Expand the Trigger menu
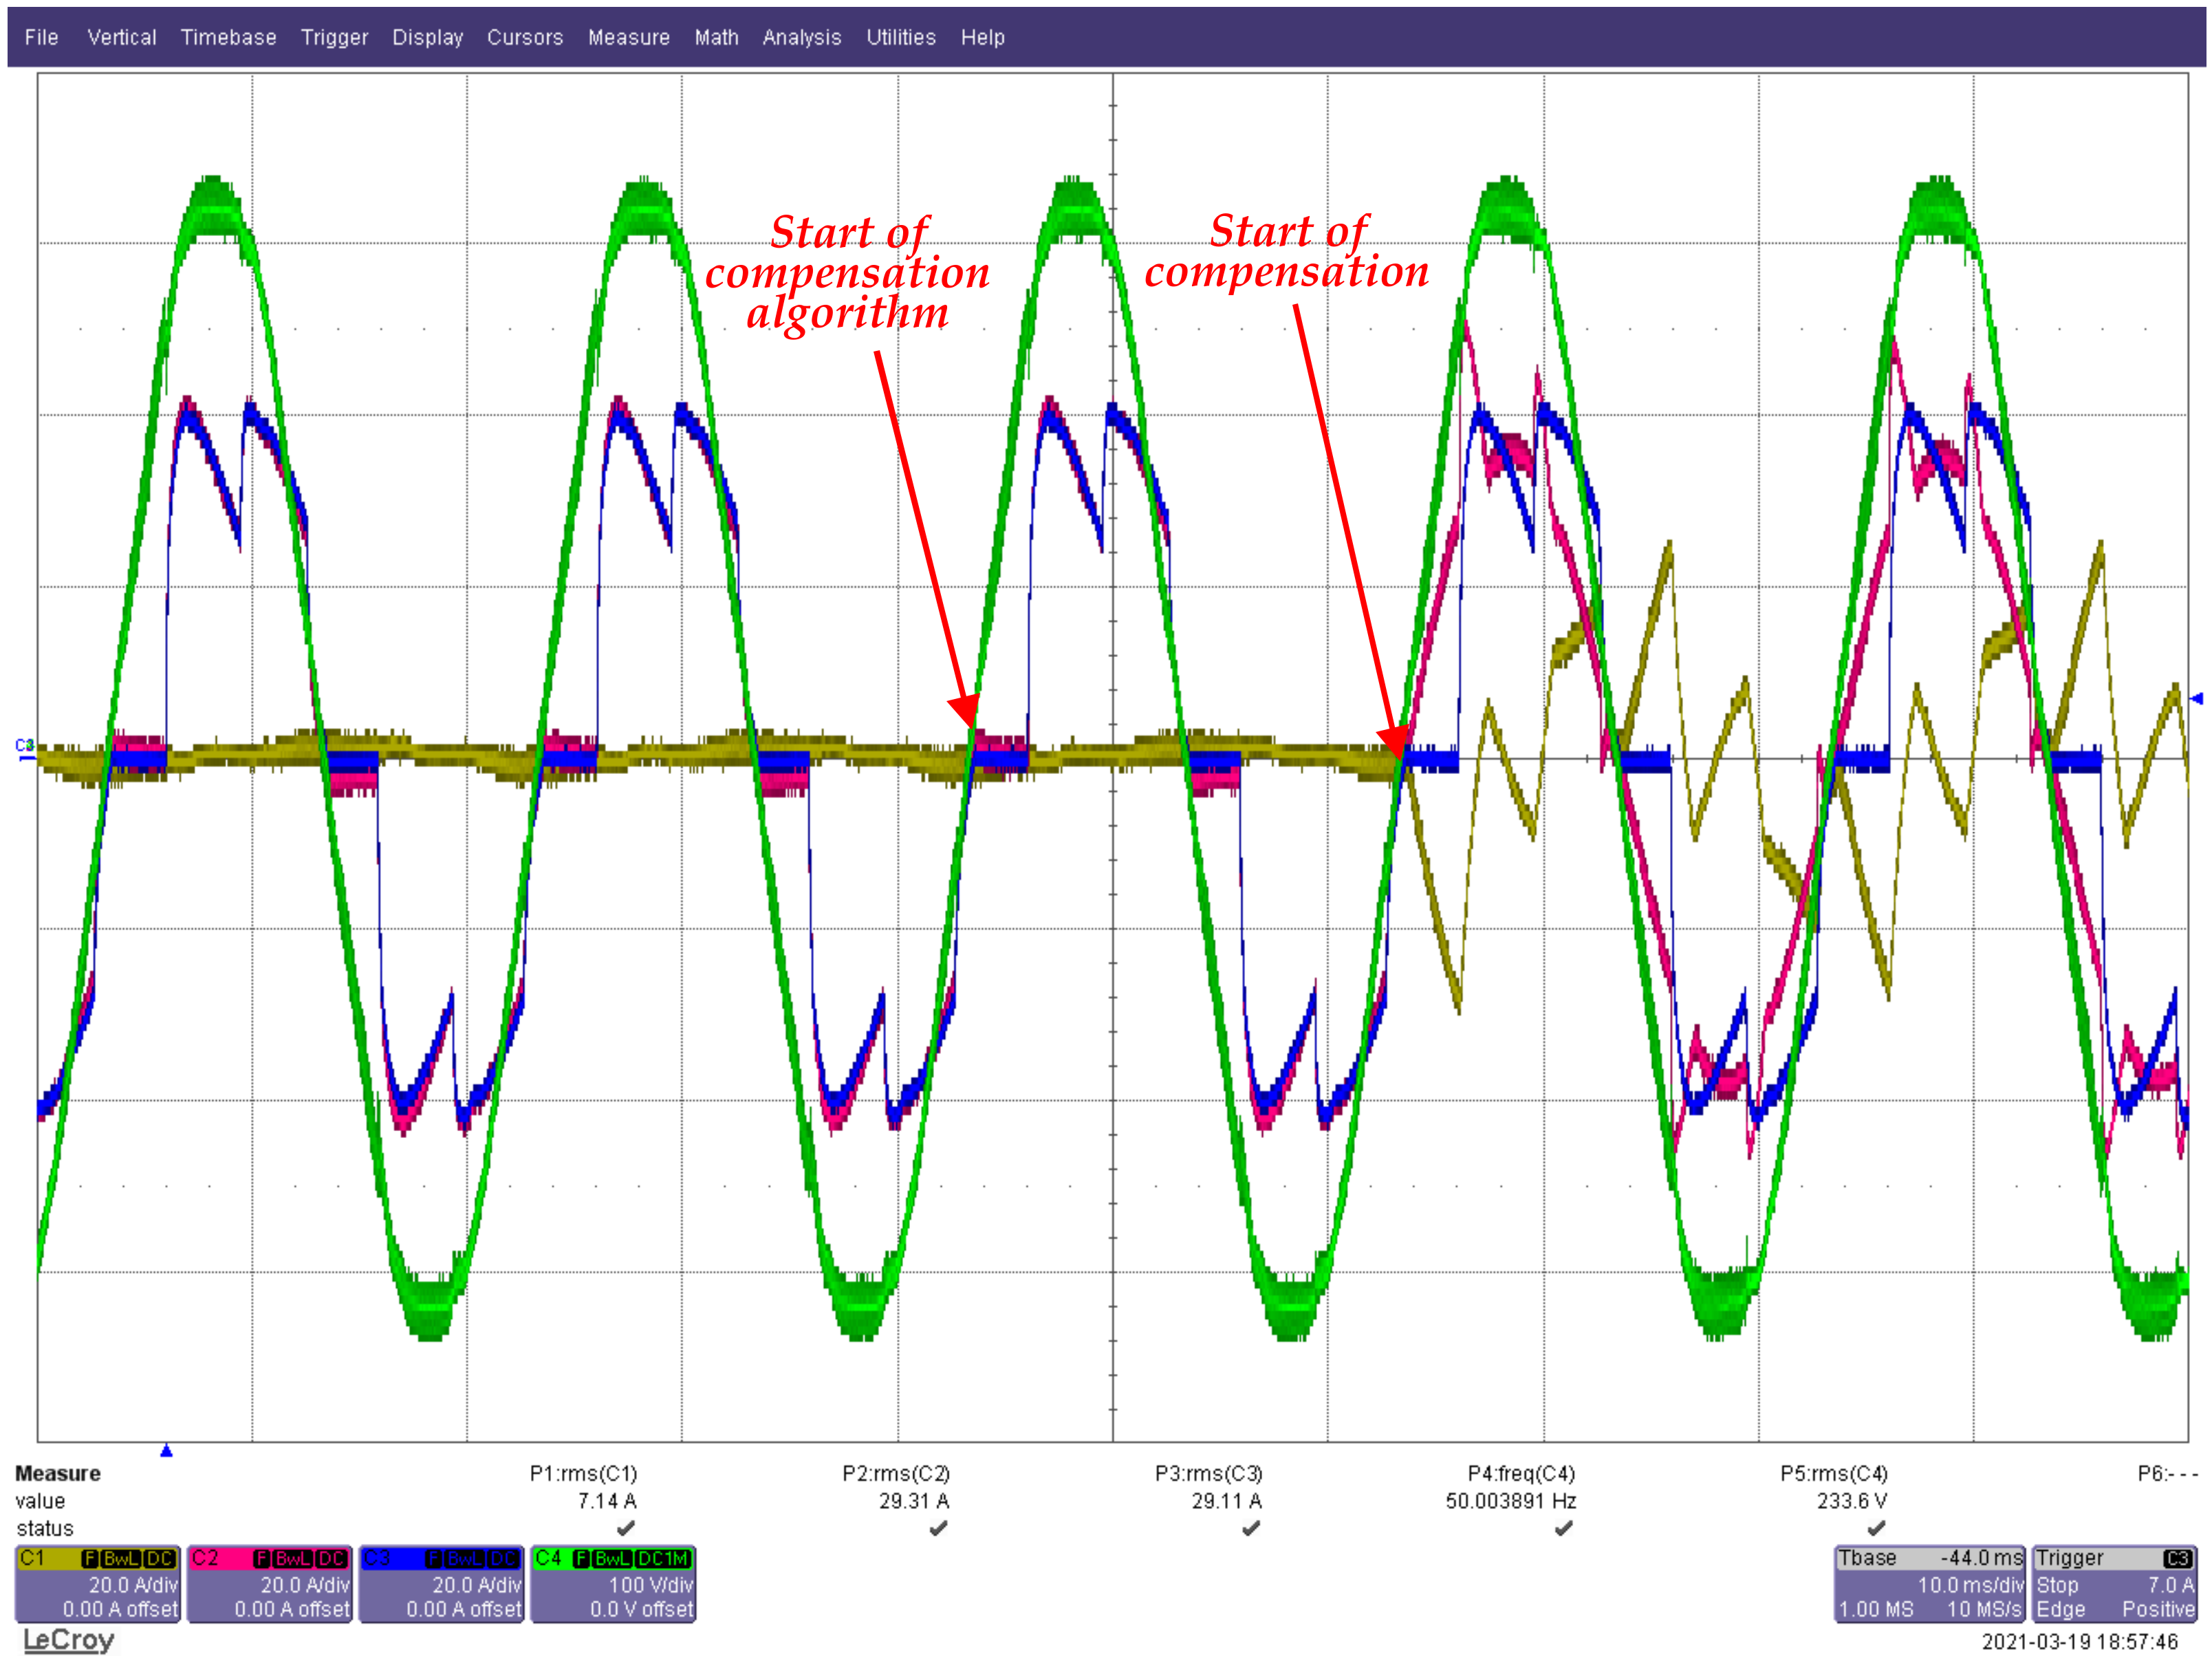This screenshot has width=2212, height=1665. [334, 37]
